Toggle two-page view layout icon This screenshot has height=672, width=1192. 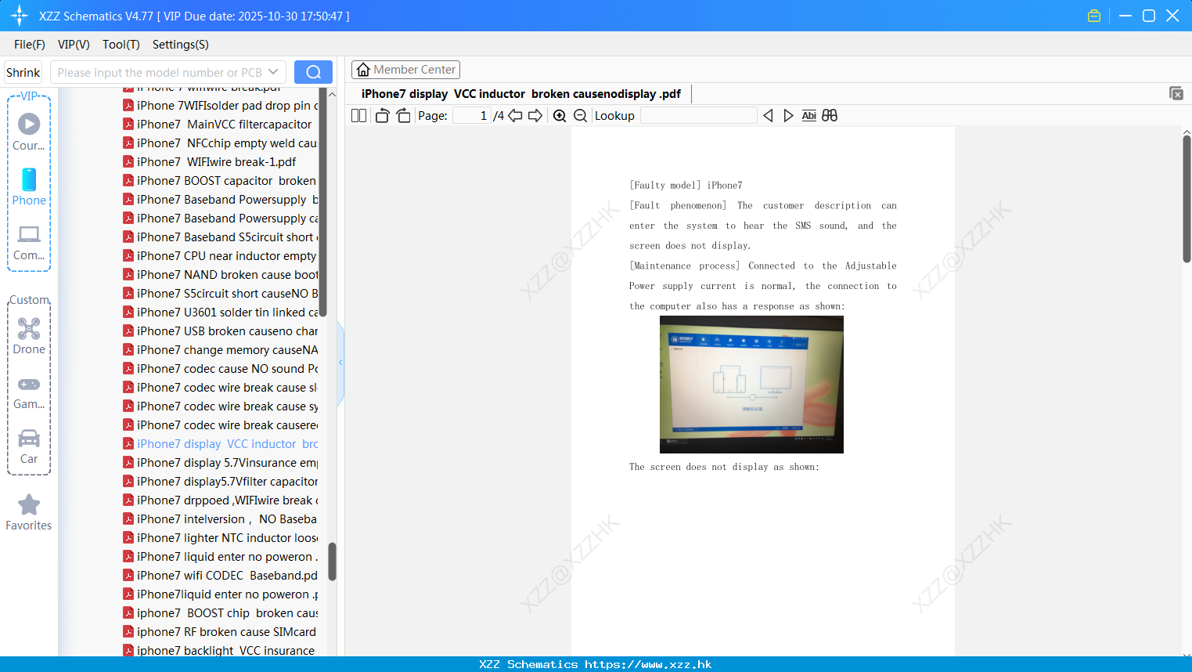point(359,115)
